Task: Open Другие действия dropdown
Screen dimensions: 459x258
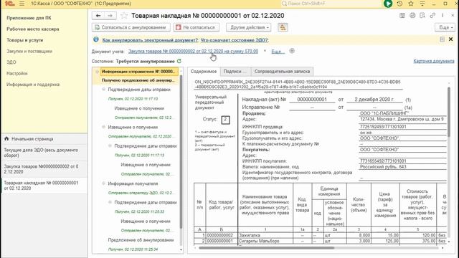Action: [249, 27]
